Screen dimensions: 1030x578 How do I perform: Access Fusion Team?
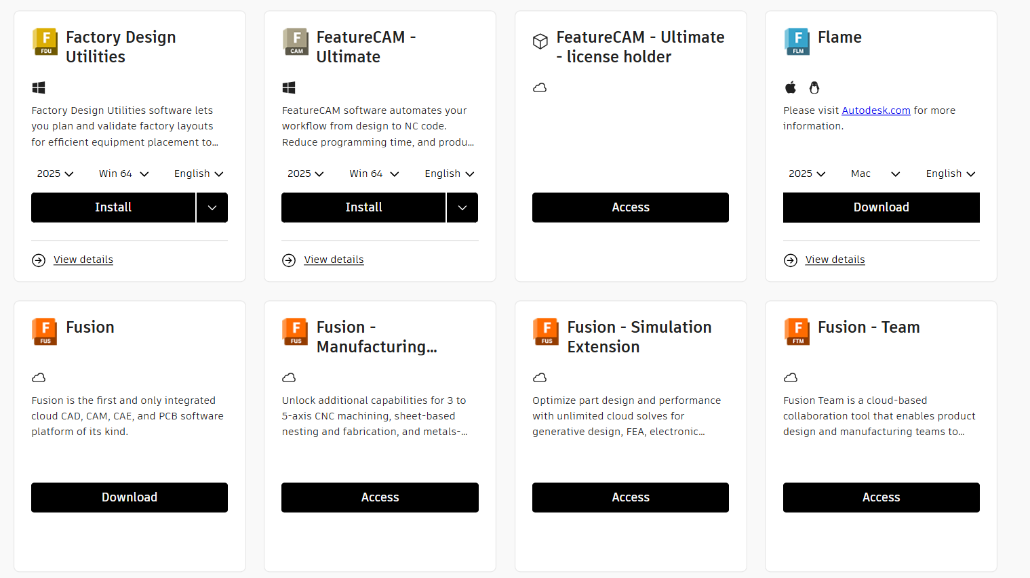882,497
